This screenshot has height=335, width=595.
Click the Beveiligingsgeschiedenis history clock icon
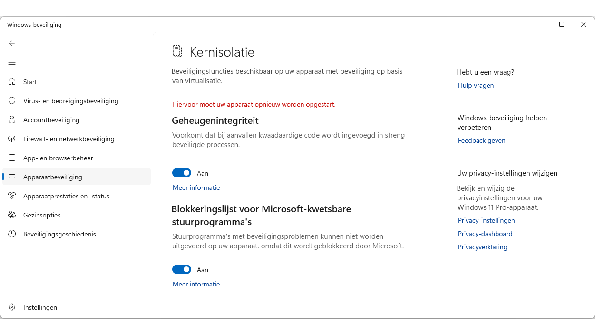pyautogui.click(x=12, y=234)
